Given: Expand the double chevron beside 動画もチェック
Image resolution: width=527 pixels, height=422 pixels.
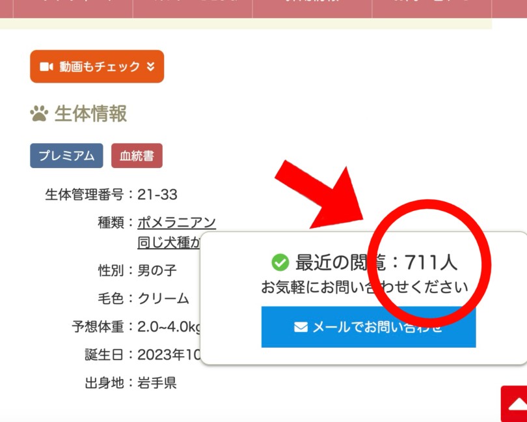Looking at the screenshot, I should (x=150, y=66).
